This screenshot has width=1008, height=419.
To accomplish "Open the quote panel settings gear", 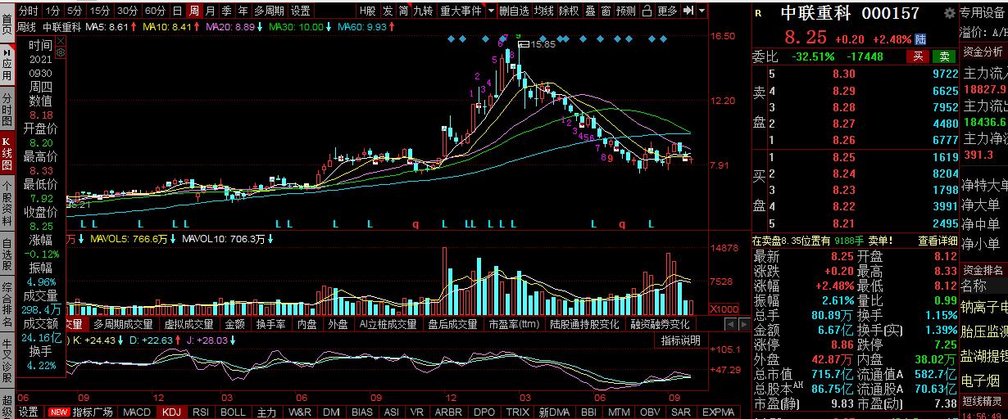I will pyautogui.click(x=950, y=14).
